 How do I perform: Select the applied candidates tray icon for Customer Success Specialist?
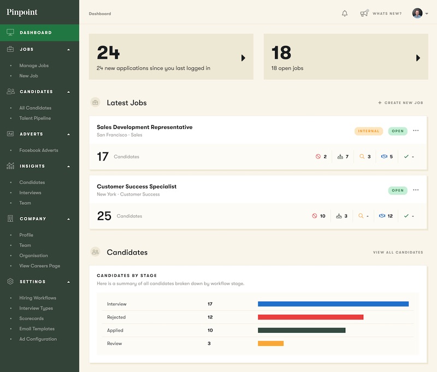[339, 216]
